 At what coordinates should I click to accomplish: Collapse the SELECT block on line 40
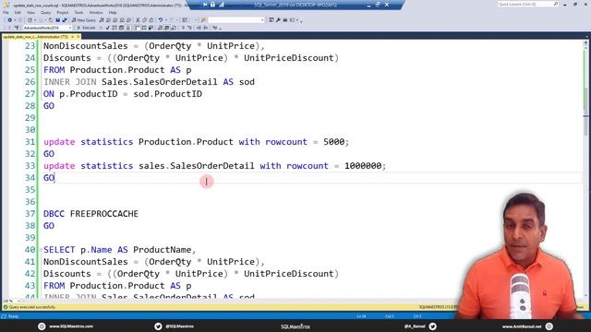tap(41, 250)
